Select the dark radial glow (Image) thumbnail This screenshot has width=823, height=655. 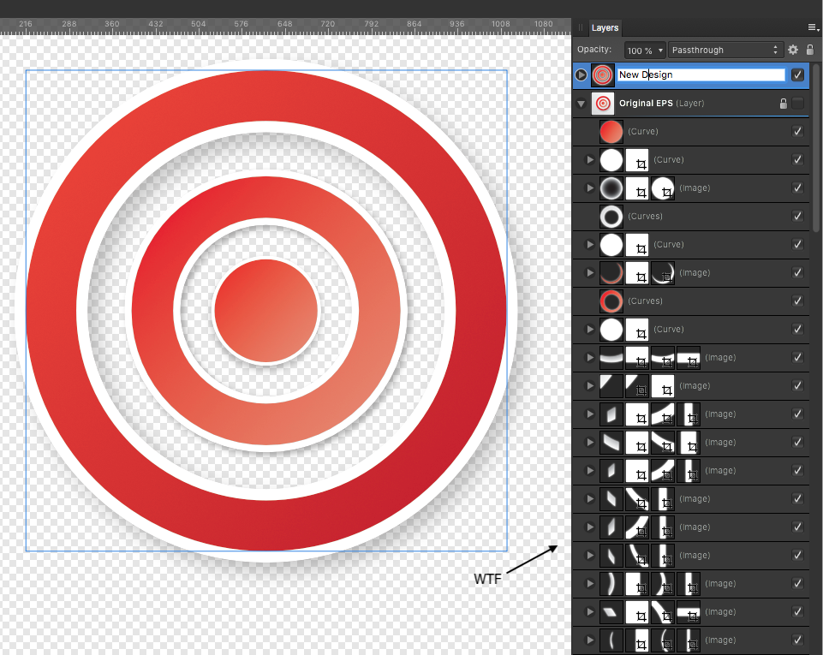click(x=611, y=188)
